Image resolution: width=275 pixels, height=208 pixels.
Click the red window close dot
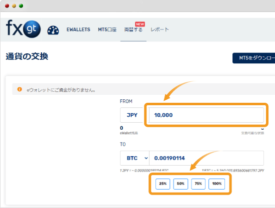7,6
